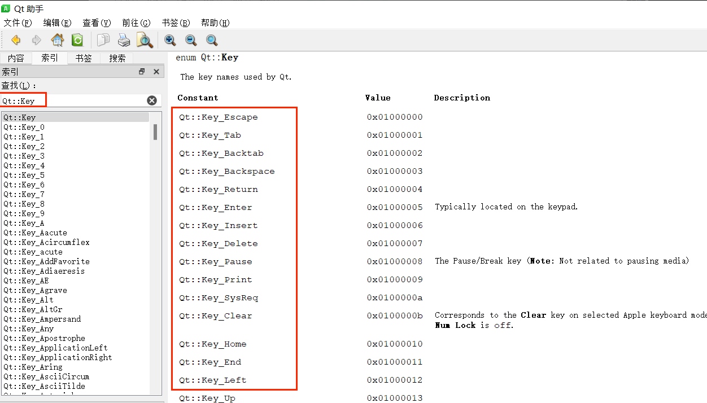Viewport: 707px width, 403px height.
Task: Click value 0x0100000b in table
Action: tap(395, 316)
